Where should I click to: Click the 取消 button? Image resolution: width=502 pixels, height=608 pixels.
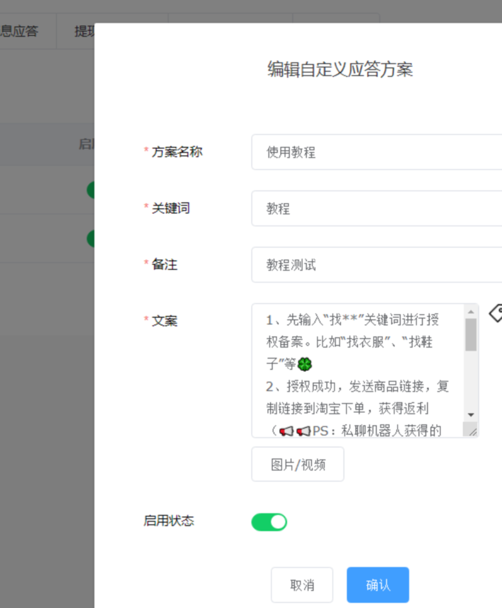(x=302, y=585)
